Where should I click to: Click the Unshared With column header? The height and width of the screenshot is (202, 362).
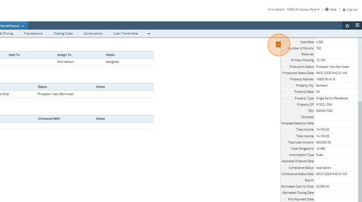pyautogui.click(x=49, y=119)
